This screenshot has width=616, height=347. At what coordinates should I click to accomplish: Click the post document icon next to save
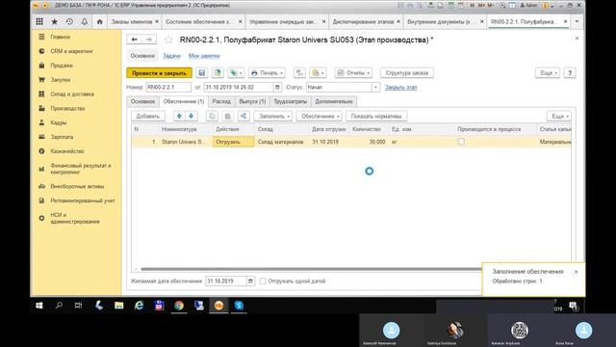[218, 73]
